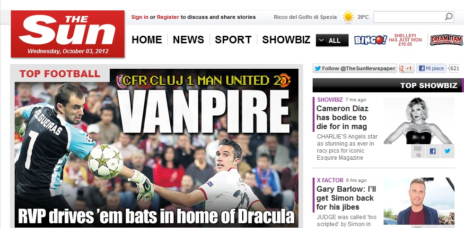The image size is (464, 228).
Task: Click the search magnifier icon
Action: coord(448,16)
